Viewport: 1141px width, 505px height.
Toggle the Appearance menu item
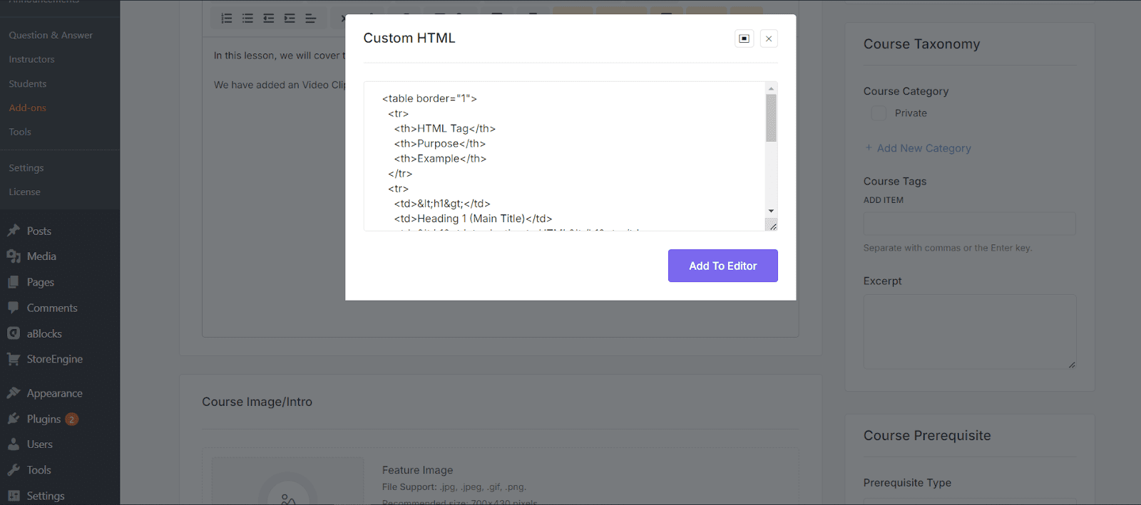click(53, 392)
